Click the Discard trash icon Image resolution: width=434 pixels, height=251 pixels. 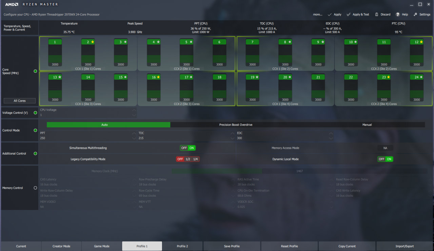(x=377, y=15)
